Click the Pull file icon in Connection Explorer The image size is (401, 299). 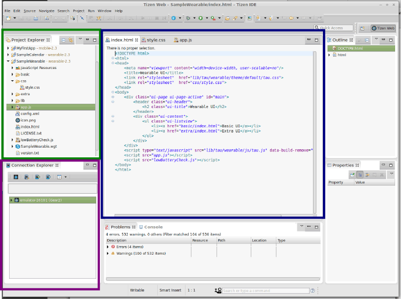pyautogui.click(x=48, y=177)
